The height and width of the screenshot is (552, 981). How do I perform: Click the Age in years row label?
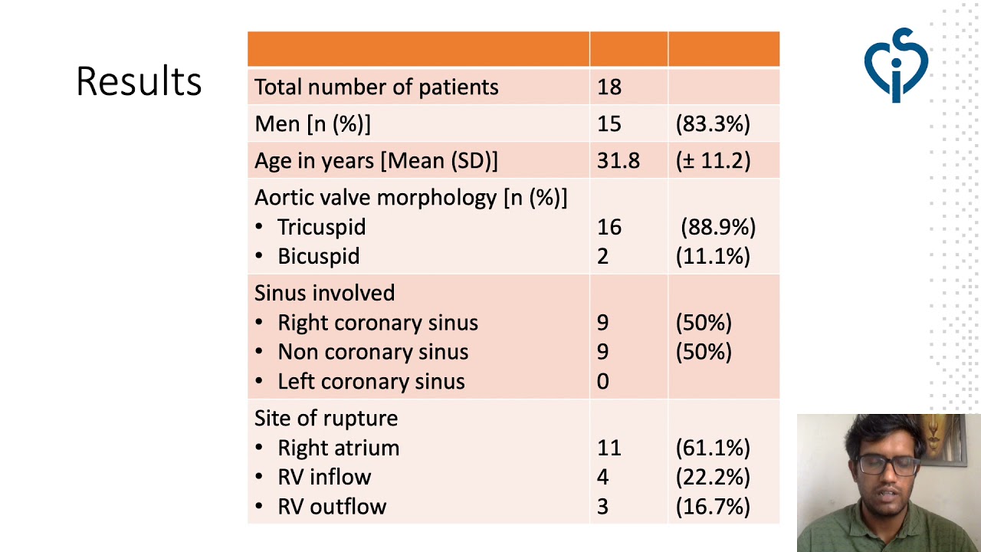(376, 161)
